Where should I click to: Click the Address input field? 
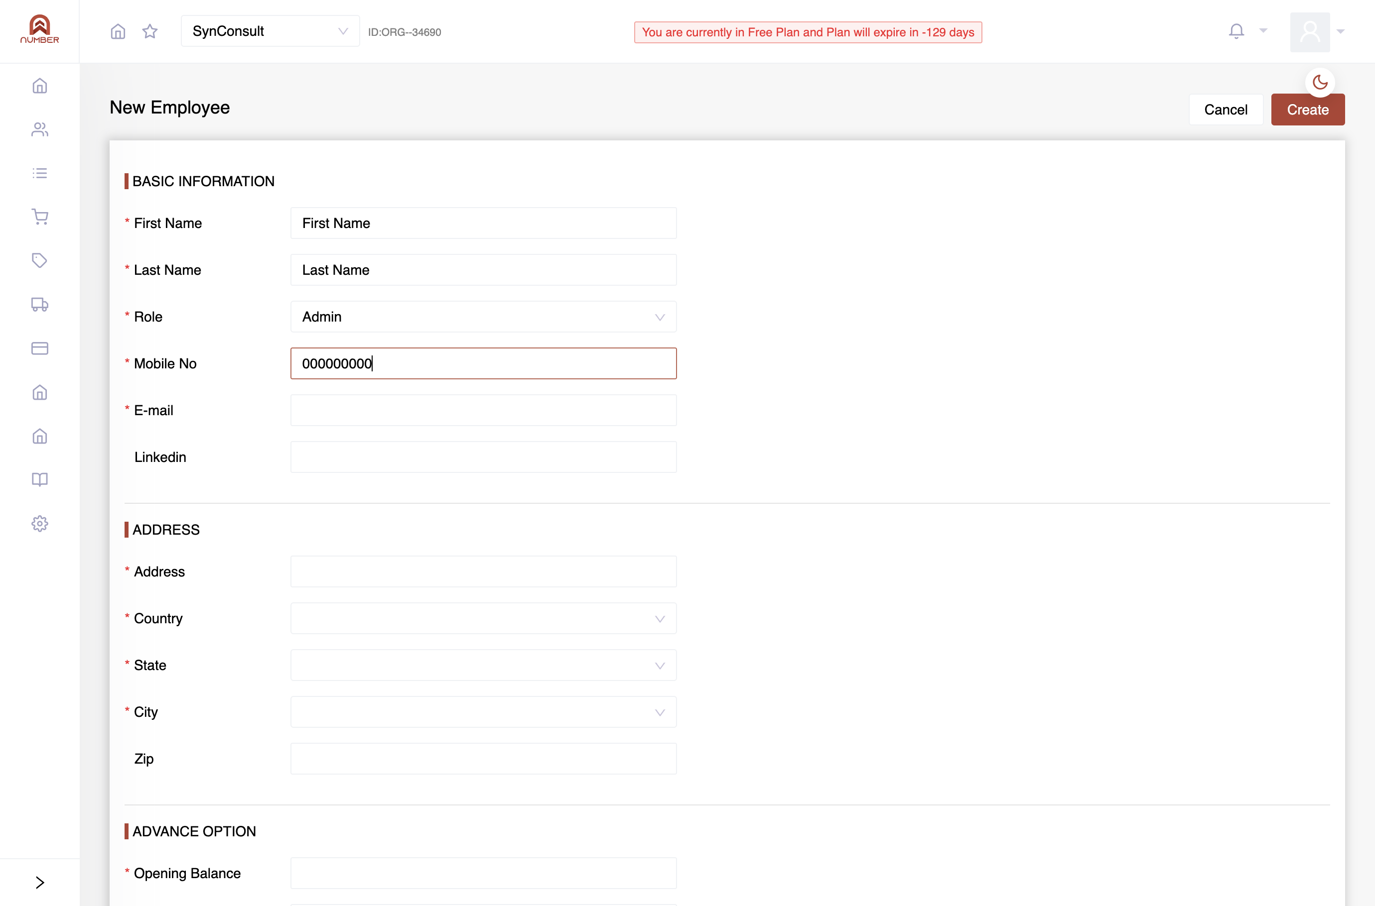(x=483, y=571)
